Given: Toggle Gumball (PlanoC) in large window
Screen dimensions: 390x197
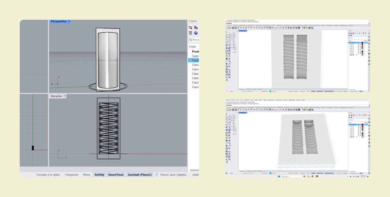Looking at the screenshot, I should 140,175.
